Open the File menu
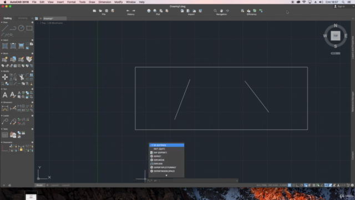Viewport: 355px width, 200px height. [x=34, y=2]
